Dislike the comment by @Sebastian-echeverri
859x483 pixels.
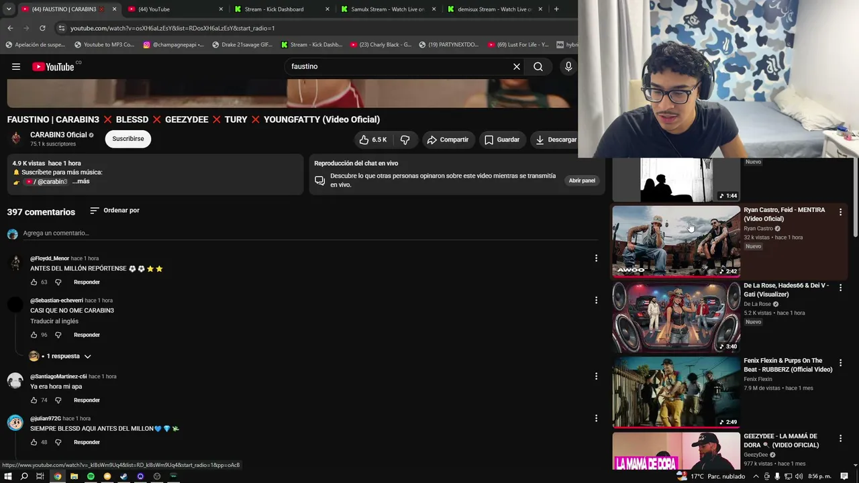pyautogui.click(x=58, y=335)
